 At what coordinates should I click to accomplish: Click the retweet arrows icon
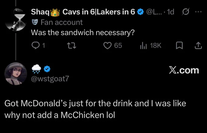click(72, 46)
